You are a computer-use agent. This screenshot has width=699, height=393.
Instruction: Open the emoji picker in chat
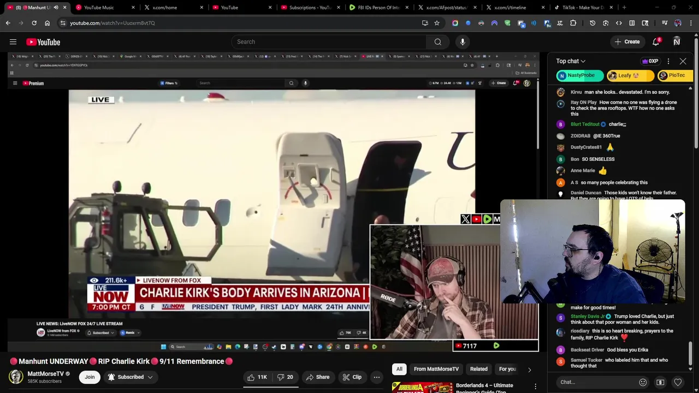coord(643,382)
